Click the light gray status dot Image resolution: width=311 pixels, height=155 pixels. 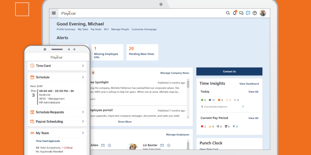pos(235,100)
